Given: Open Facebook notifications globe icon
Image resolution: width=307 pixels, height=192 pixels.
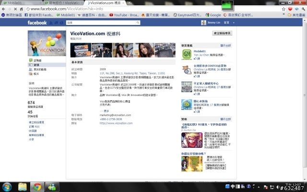Looking at the screenshot, I should pos(61,23).
